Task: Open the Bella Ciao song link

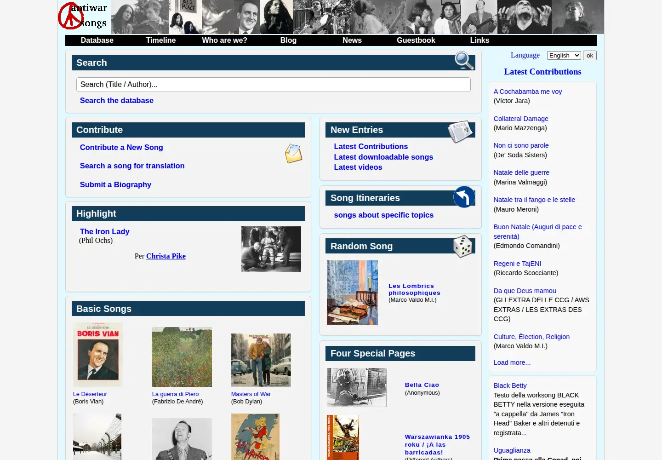Action: (x=422, y=385)
